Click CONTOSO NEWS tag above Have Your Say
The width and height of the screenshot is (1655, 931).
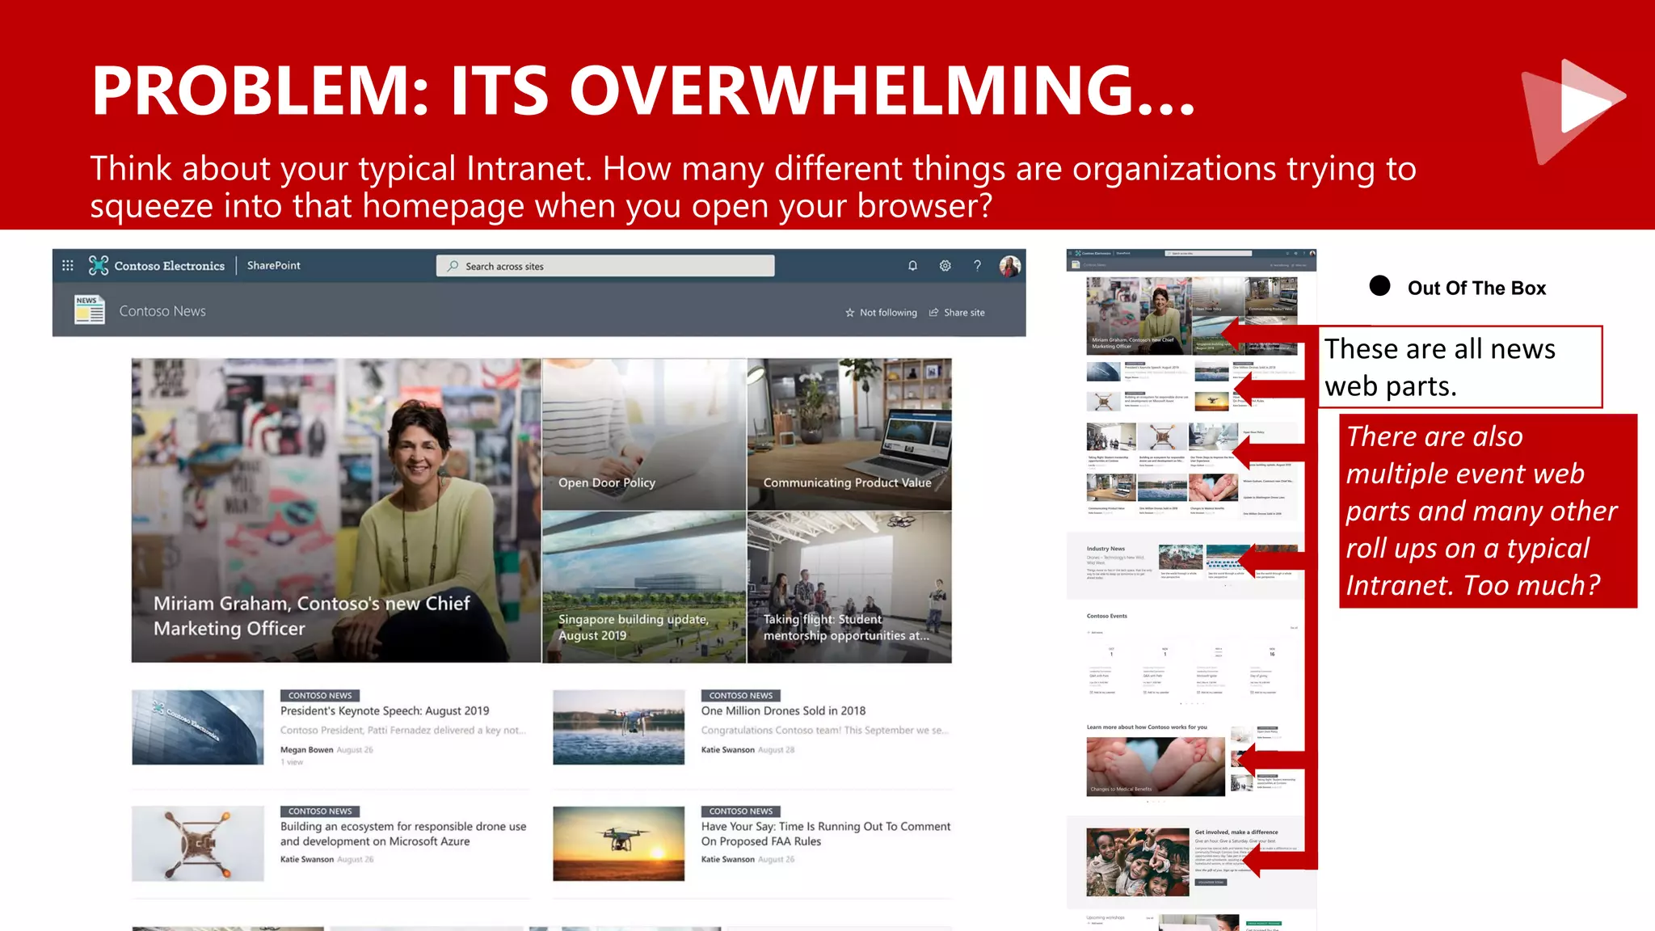point(741,811)
